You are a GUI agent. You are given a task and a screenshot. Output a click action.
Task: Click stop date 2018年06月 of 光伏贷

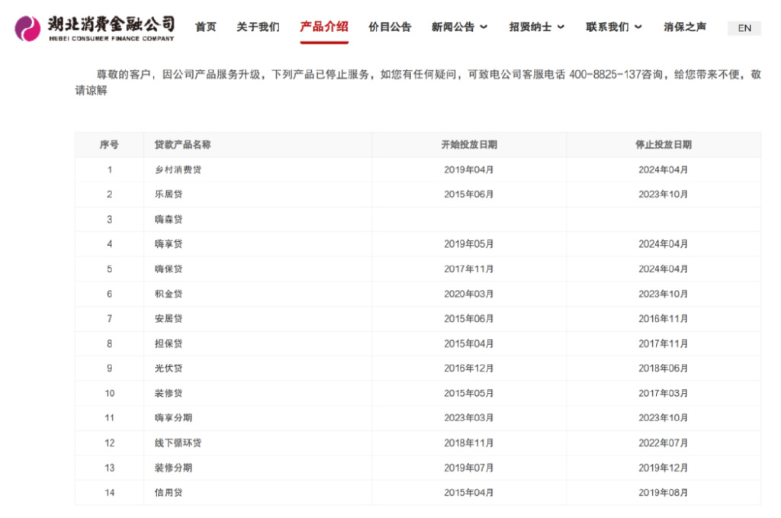[664, 368]
